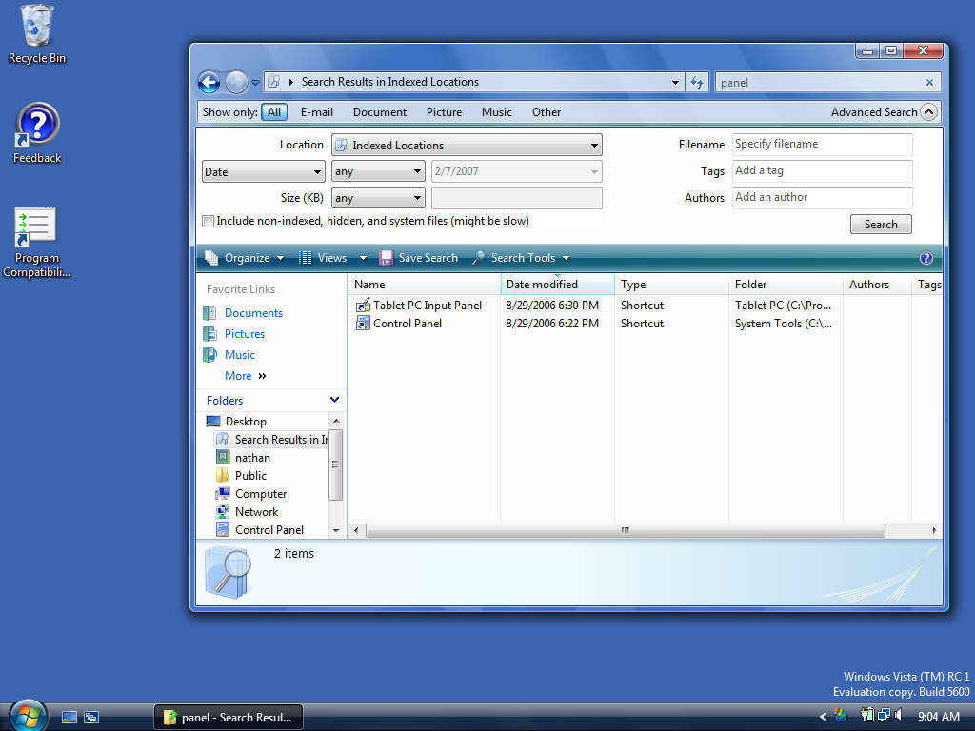Clear the search box with X icon
975x731 pixels.
click(x=929, y=83)
